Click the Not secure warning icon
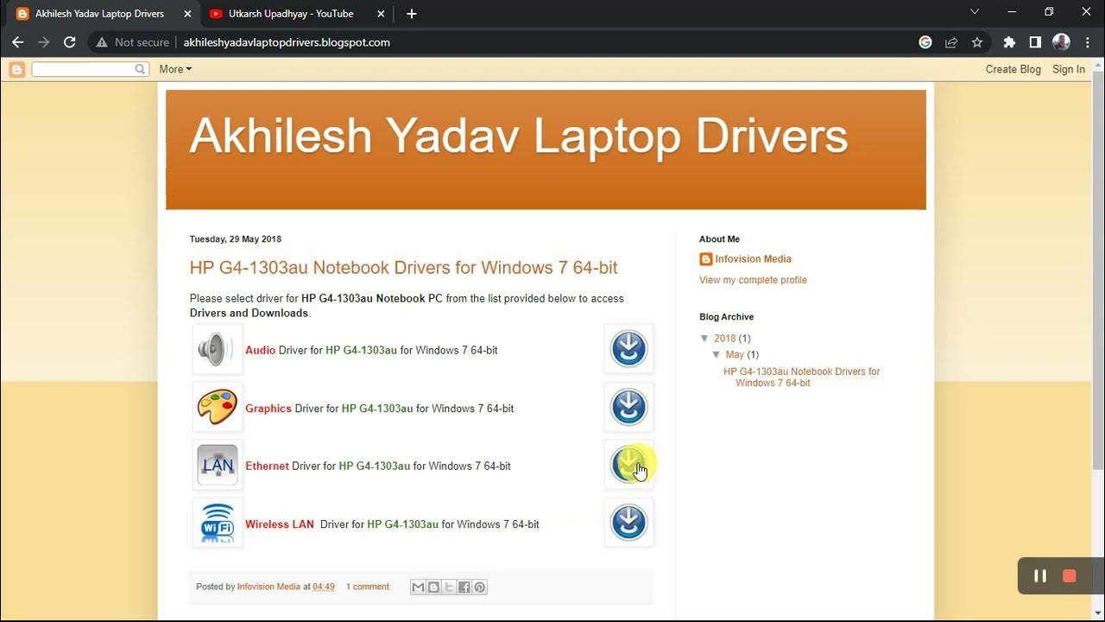1105x622 pixels. (x=102, y=42)
